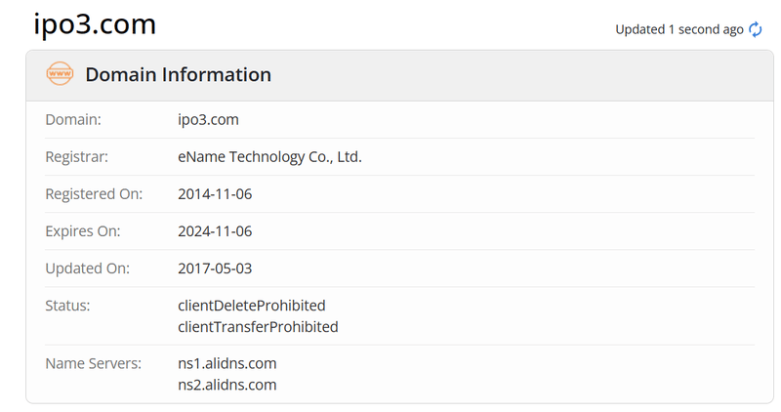This screenshot has width=781, height=412.
Task: Click name server ns2.alidns.com
Action: 227,385
